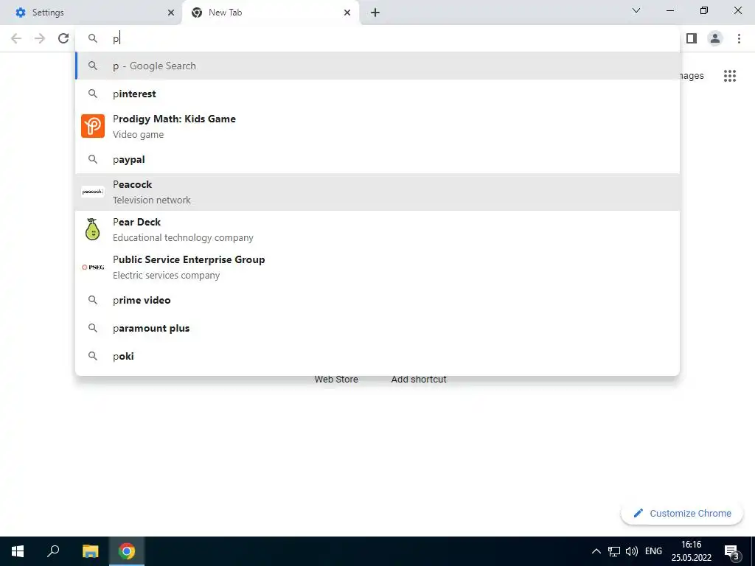Click the Customize Chrome button
Image resolution: width=755 pixels, height=566 pixels.
tap(682, 513)
